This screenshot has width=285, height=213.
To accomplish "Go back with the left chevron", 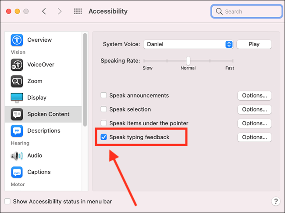I will (44, 11).
